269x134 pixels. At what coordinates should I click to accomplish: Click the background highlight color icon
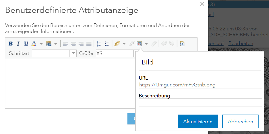point(49,44)
